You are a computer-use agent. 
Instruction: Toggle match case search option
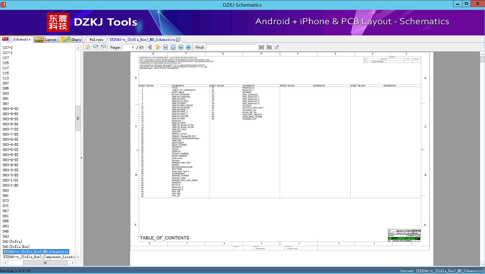click(x=277, y=47)
